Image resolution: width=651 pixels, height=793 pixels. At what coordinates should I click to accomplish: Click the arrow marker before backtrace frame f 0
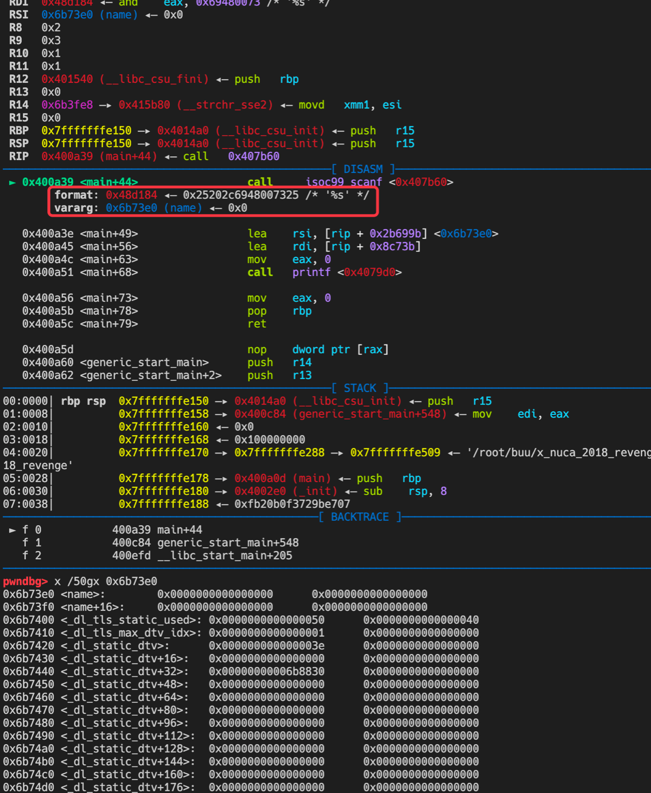click(x=12, y=530)
